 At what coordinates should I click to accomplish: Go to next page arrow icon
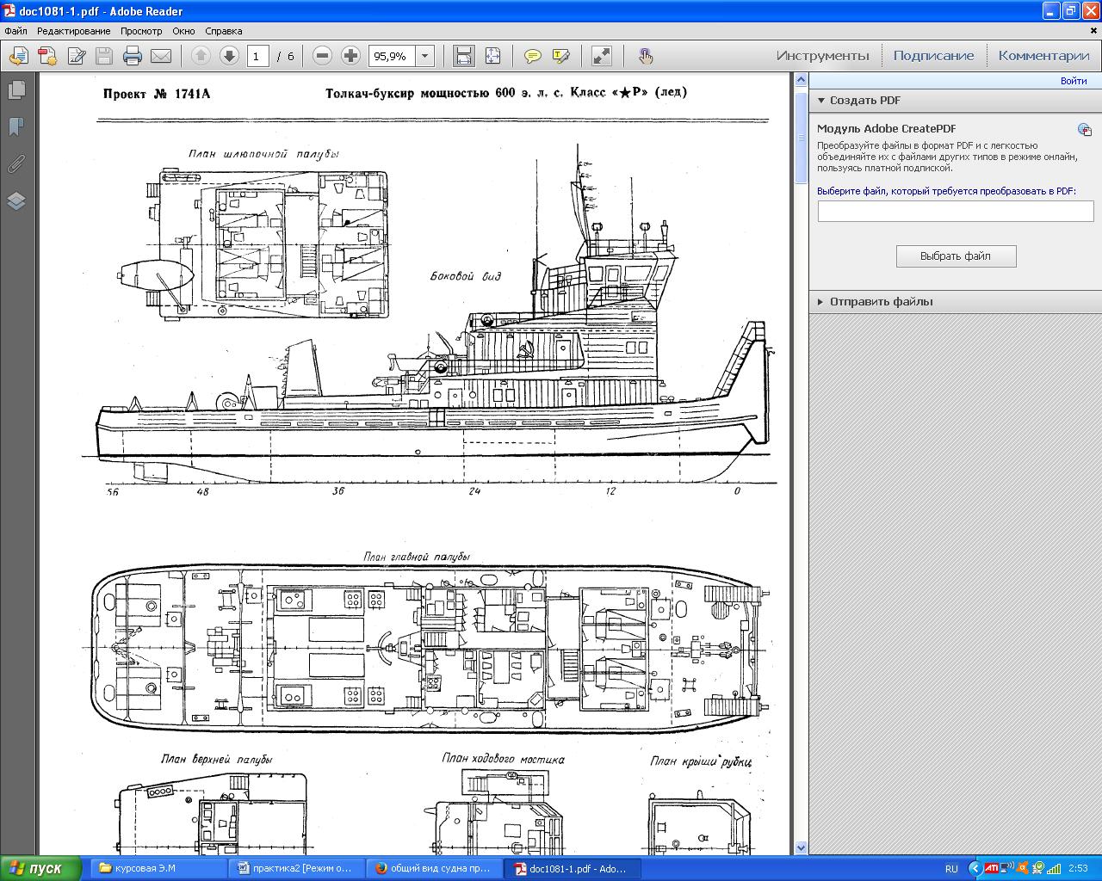click(x=229, y=56)
